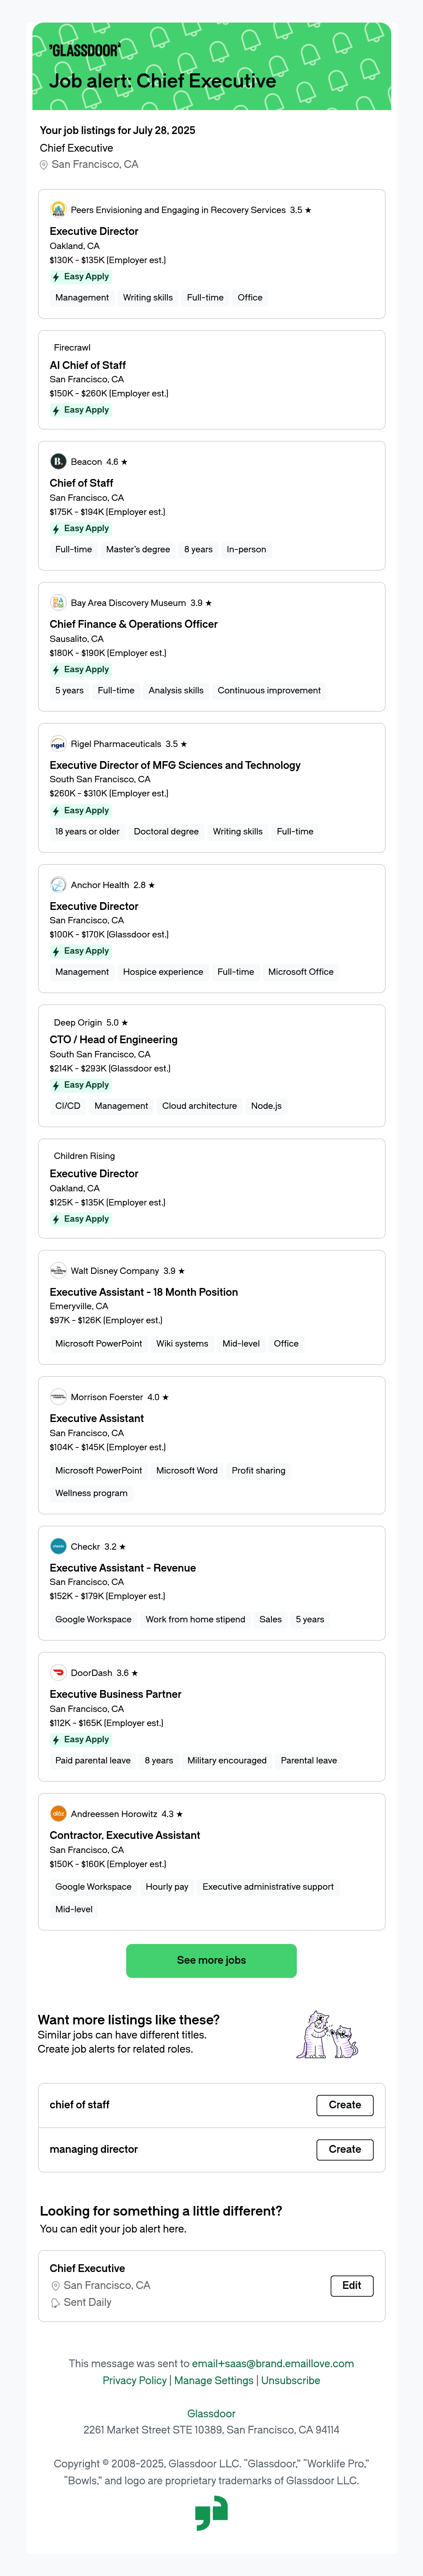The width and height of the screenshot is (423, 2576).
Task: Click the Andreessen Horowitz logo icon
Action: [x=58, y=1814]
